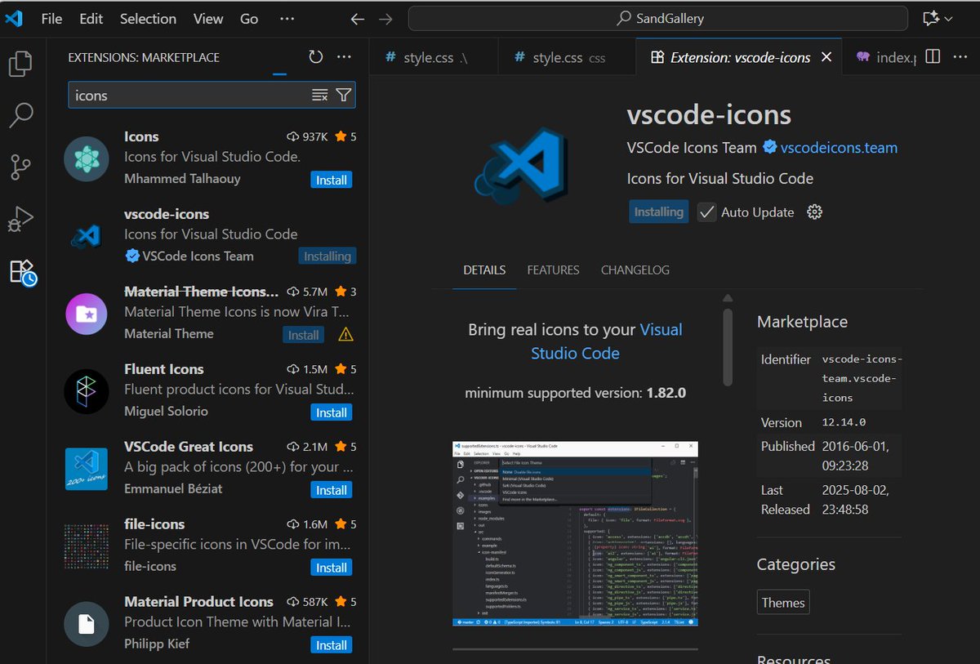Image resolution: width=980 pixels, height=664 pixels.
Task: Select the Fluent Icons extension logo
Action: (87, 391)
